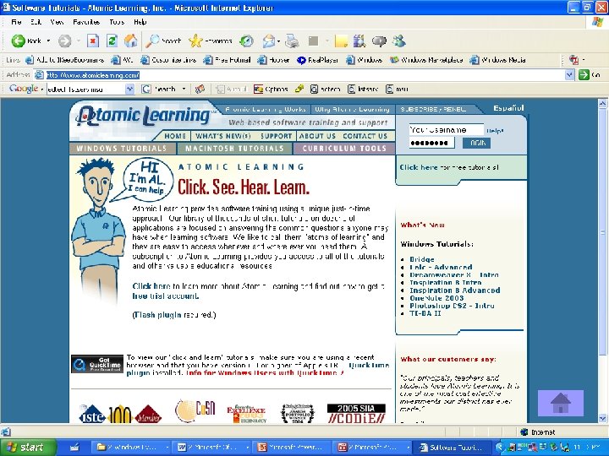Open the File menu

(x=16, y=22)
